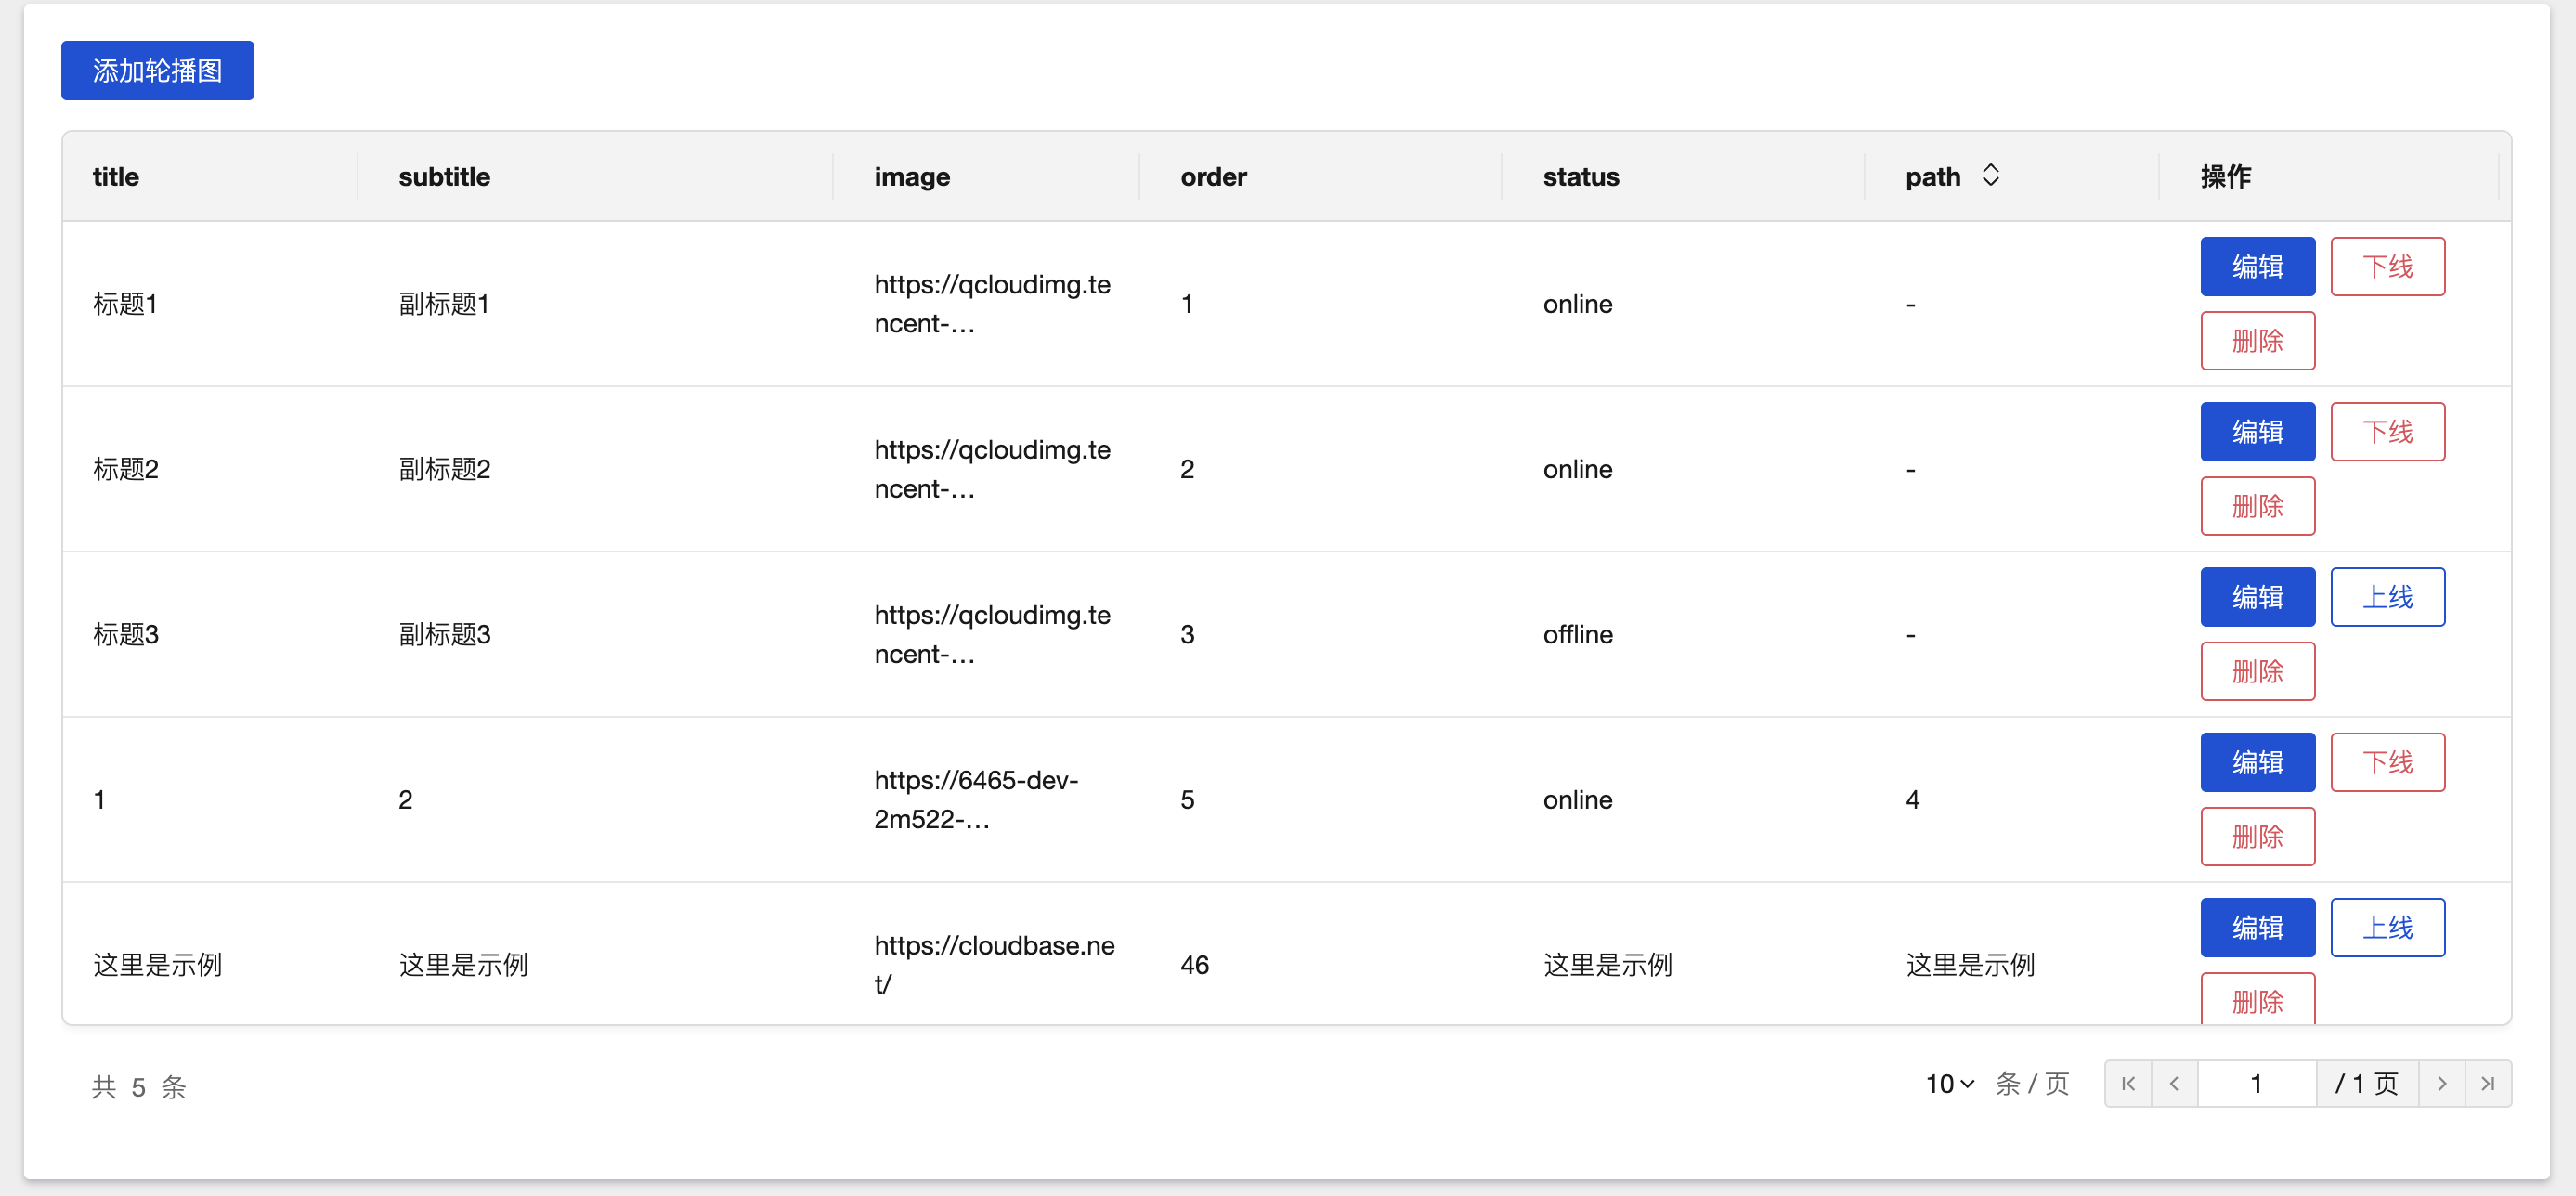Click the status column header
2576x1196 pixels.
[1580, 177]
